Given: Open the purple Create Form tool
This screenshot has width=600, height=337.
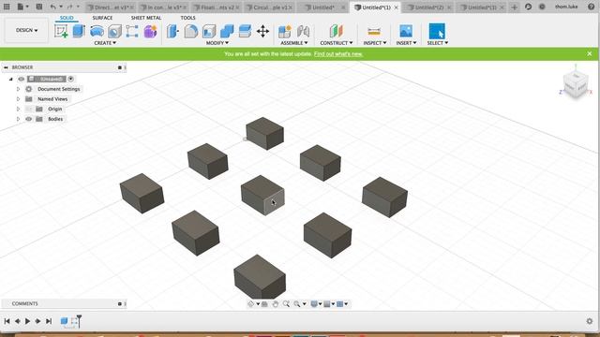Looking at the screenshot, I should pyautogui.click(x=150, y=31).
